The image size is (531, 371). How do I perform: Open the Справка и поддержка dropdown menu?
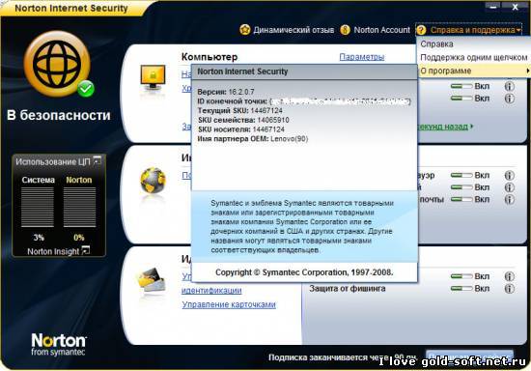[469, 30]
